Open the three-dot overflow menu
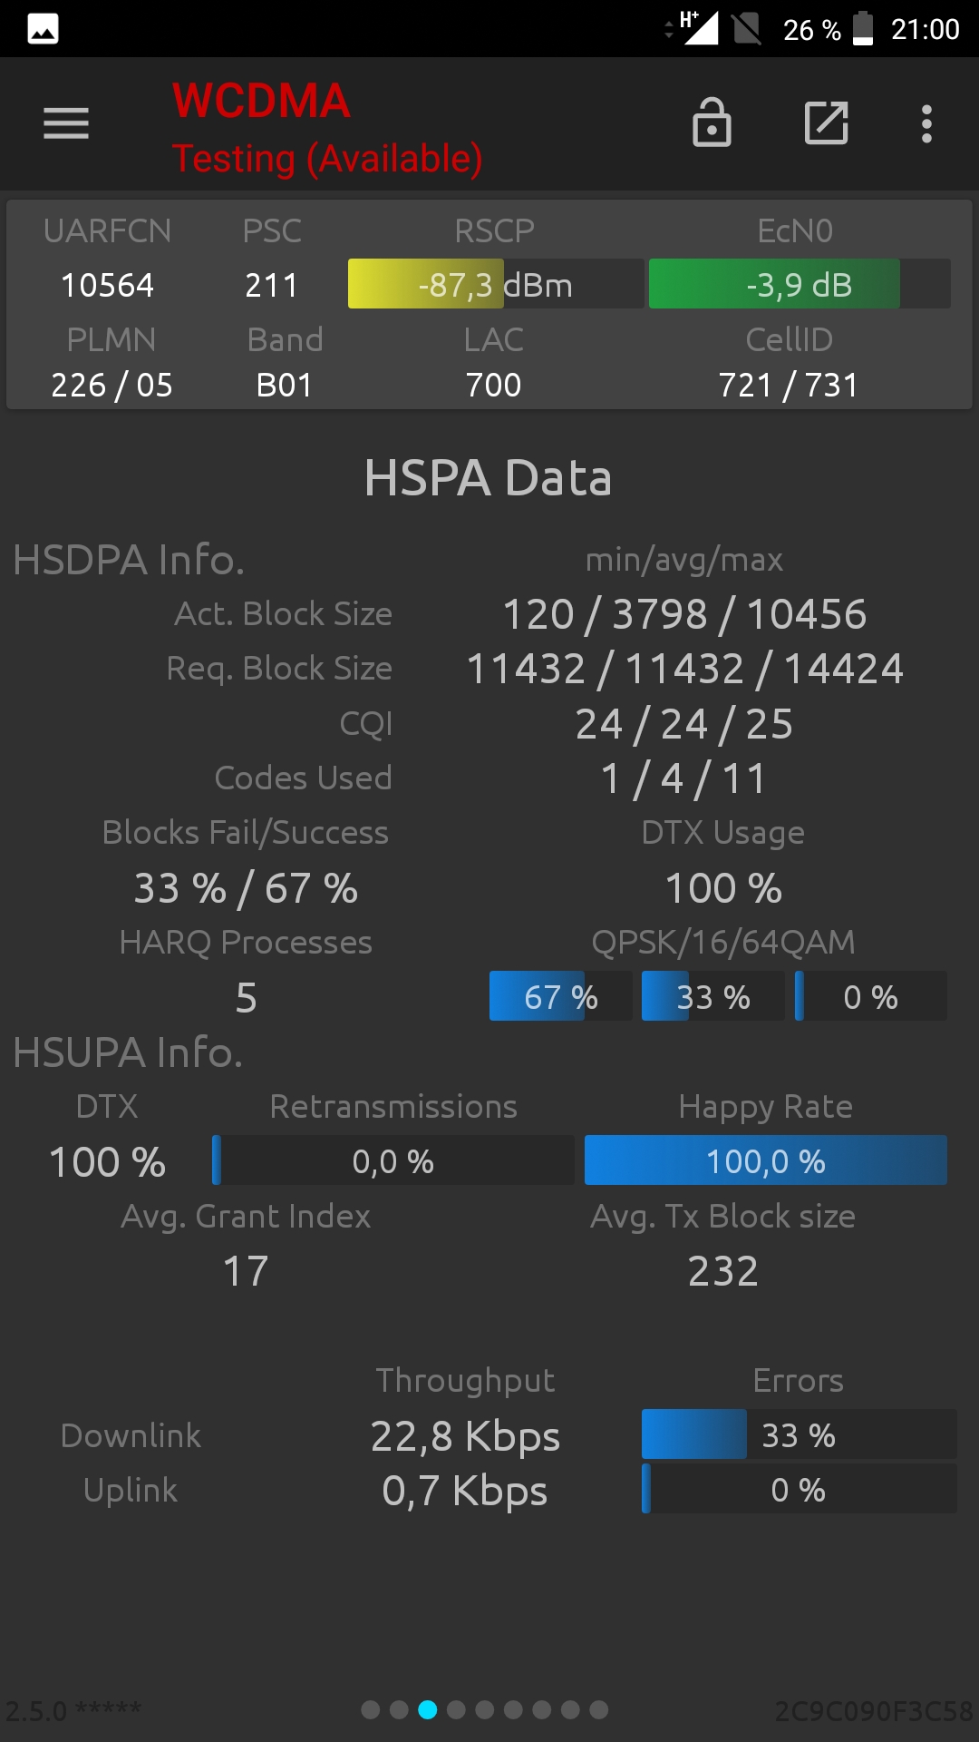The image size is (979, 1742). [x=926, y=123]
